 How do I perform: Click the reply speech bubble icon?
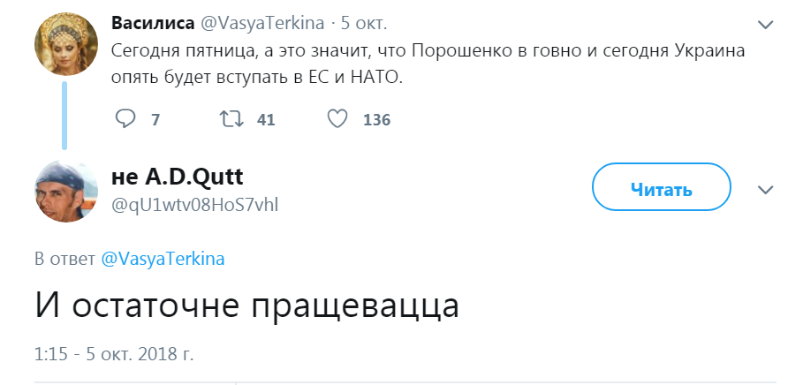[x=126, y=119]
